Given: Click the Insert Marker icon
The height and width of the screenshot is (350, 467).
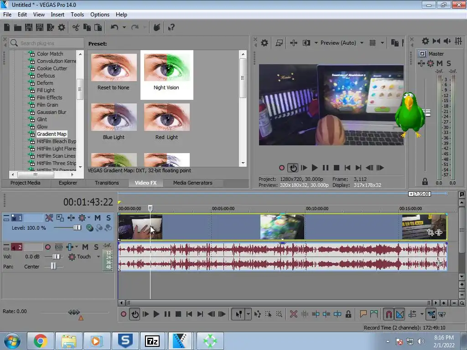Looking at the screenshot, I should pos(363,314).
